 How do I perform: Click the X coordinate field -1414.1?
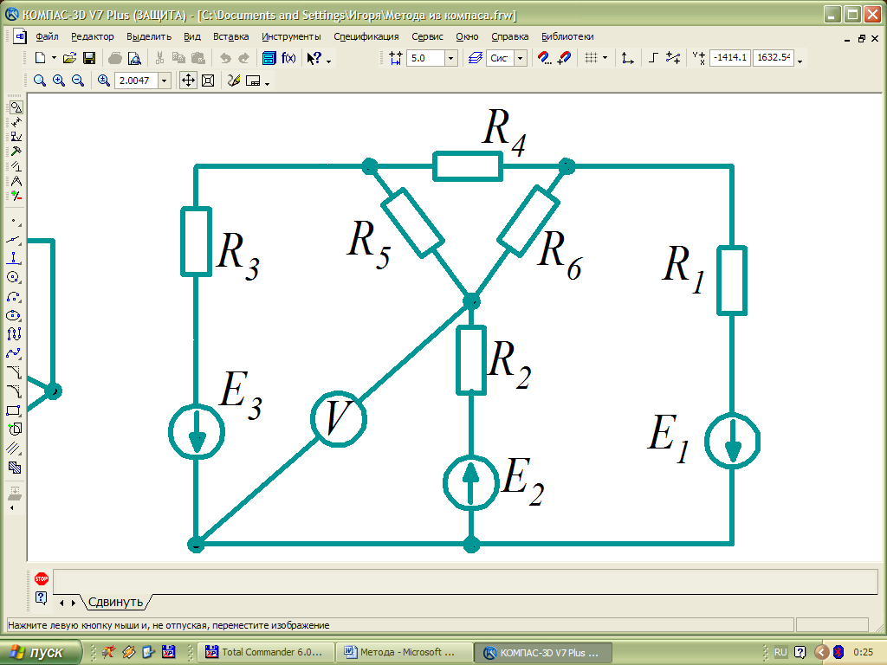coord(729,58)
